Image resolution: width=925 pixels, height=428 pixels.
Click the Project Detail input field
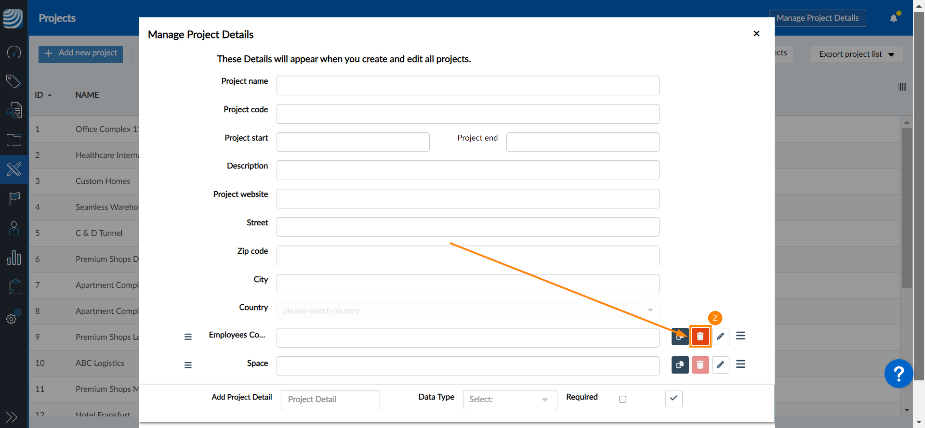coord(330,400)
